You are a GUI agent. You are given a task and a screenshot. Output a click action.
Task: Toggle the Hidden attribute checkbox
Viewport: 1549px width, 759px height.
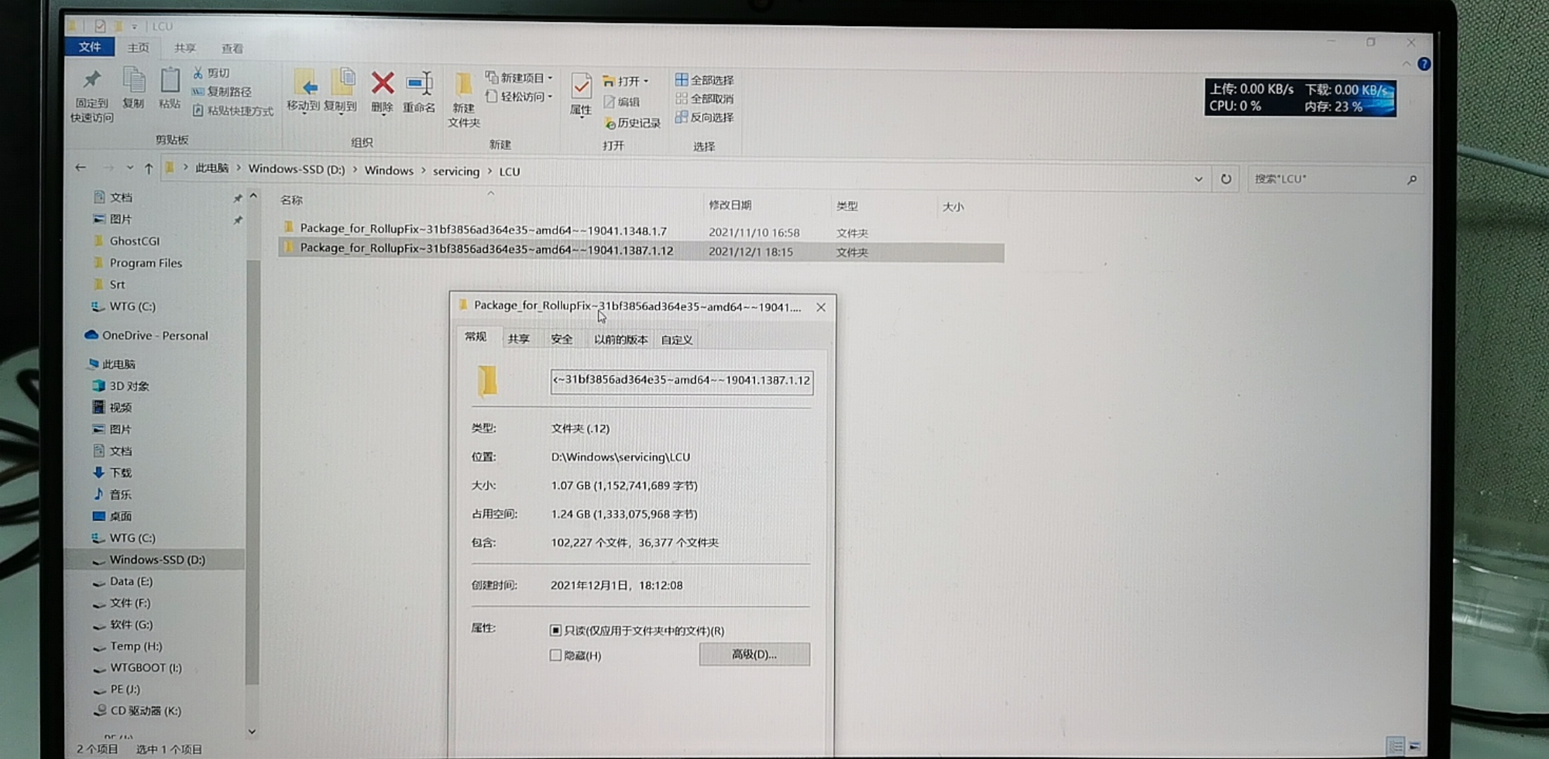pos(555,655)
